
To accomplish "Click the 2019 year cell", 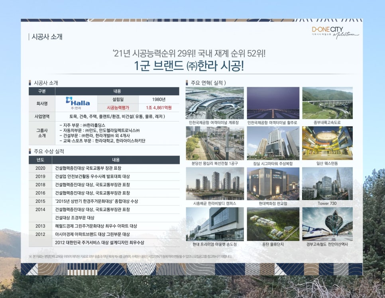I will click(x=40, y=176).
